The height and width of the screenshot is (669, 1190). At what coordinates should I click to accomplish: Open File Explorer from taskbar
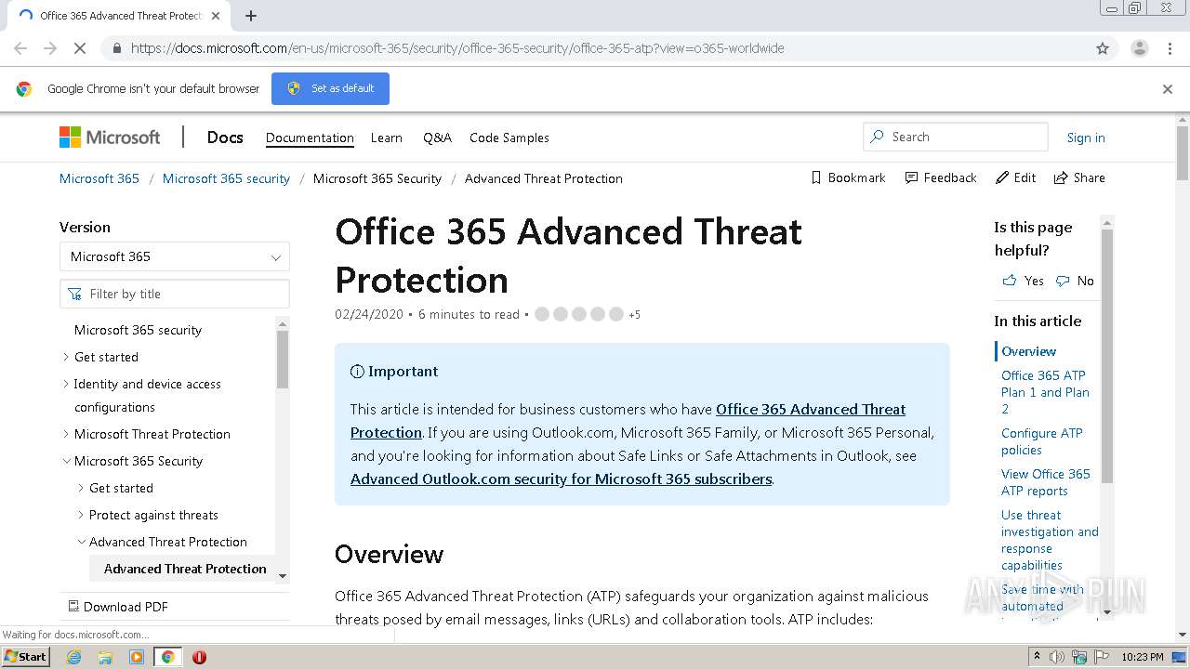pyautogui.click(x=105, y=657)
